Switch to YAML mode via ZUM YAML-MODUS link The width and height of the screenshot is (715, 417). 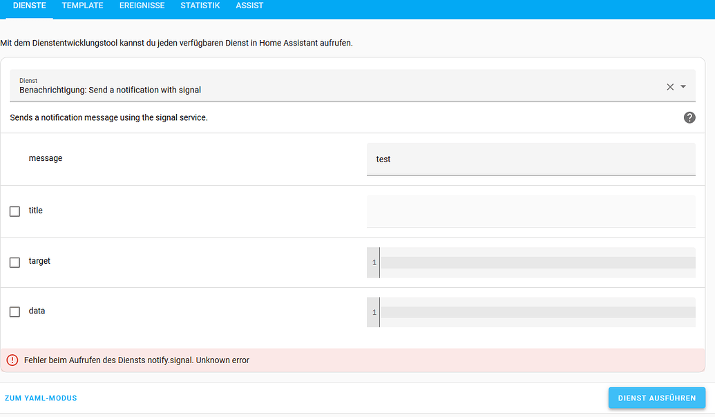(40, 398)
